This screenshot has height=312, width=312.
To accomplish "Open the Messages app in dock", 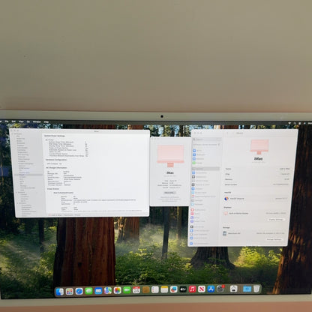I will click(x=88, y=291).
